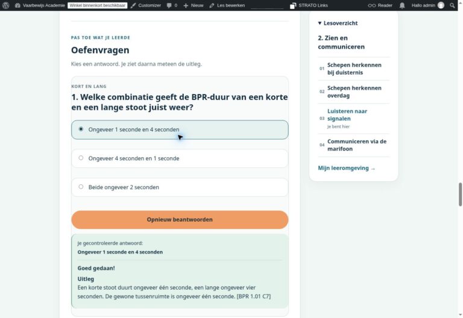Click the PAS TOE WAT JE LEERDE label
This screenshot has width=463, height=318.
pyautogui.click(x=101, y=37)
